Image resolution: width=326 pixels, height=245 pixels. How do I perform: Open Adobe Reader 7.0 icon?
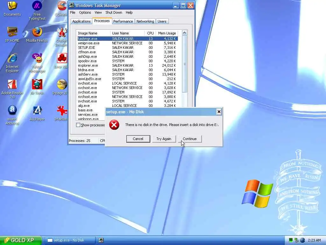tap(12, 89)
